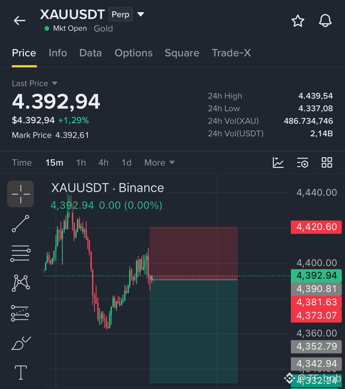
Task: Click the 4,390.81 grey price label
Action: click(316, 289)
